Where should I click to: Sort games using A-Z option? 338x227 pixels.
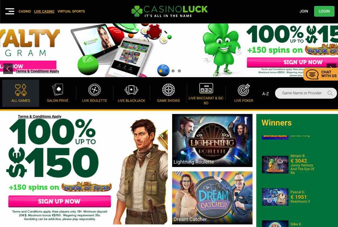click(265, 94)
